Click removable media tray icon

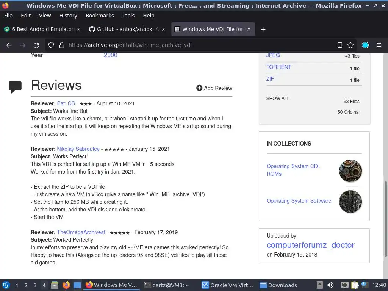point(320,285)
